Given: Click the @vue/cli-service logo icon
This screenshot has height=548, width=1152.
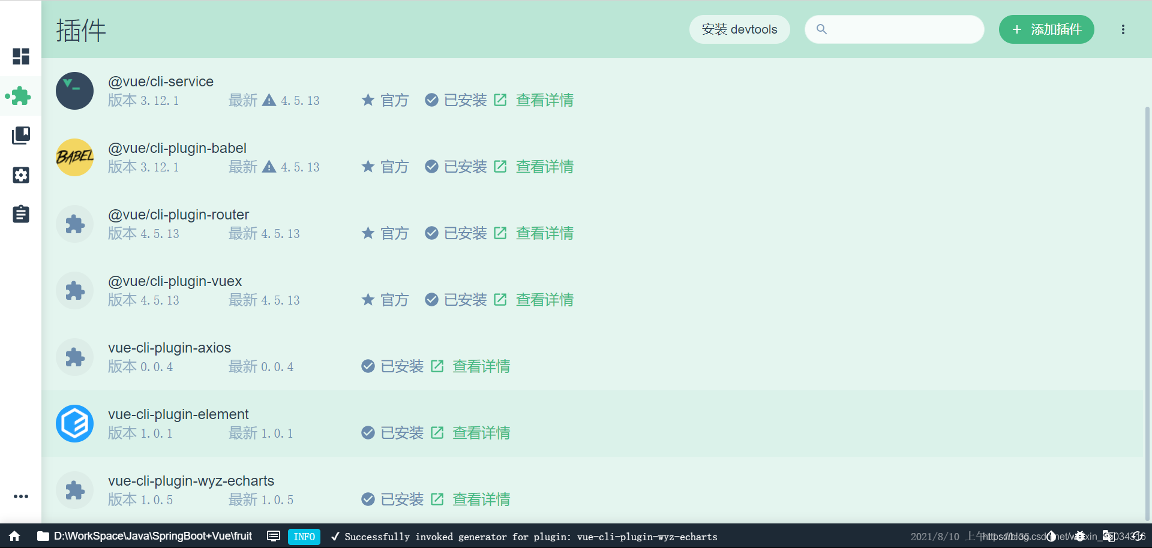Looking at the screenshot, I should [x=74, y=91].
